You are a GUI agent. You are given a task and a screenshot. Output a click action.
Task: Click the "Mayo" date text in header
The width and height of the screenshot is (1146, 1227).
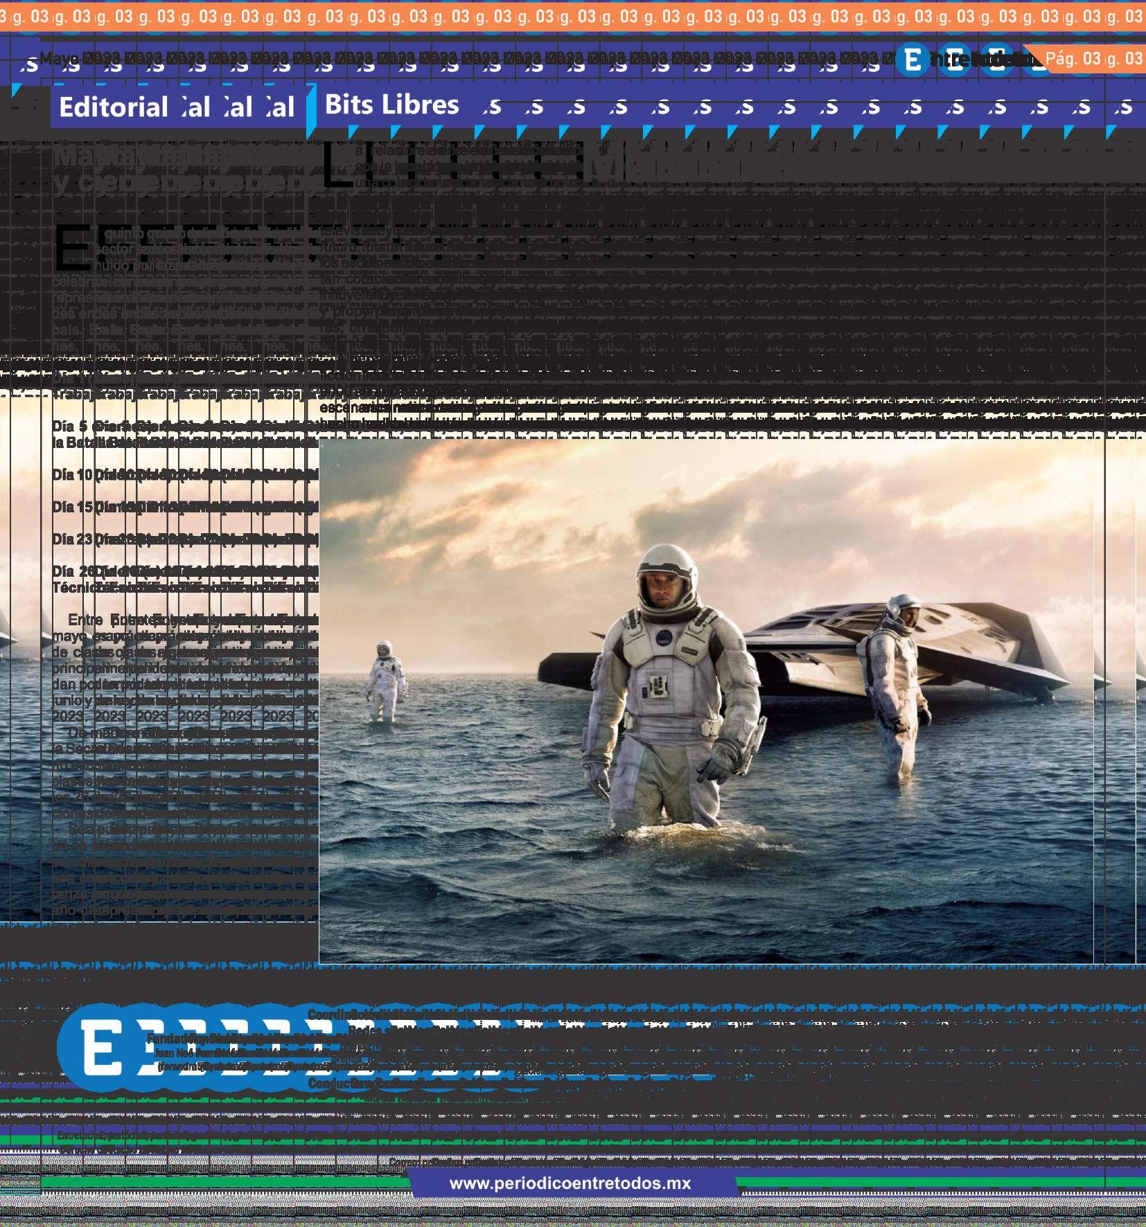pyautogui.click(x=60, y=58)
